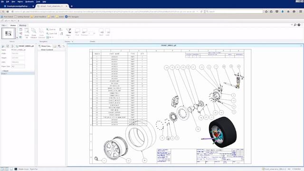Open the browser Tools menu
Screen dimensions: 304x171
point(38,1)
